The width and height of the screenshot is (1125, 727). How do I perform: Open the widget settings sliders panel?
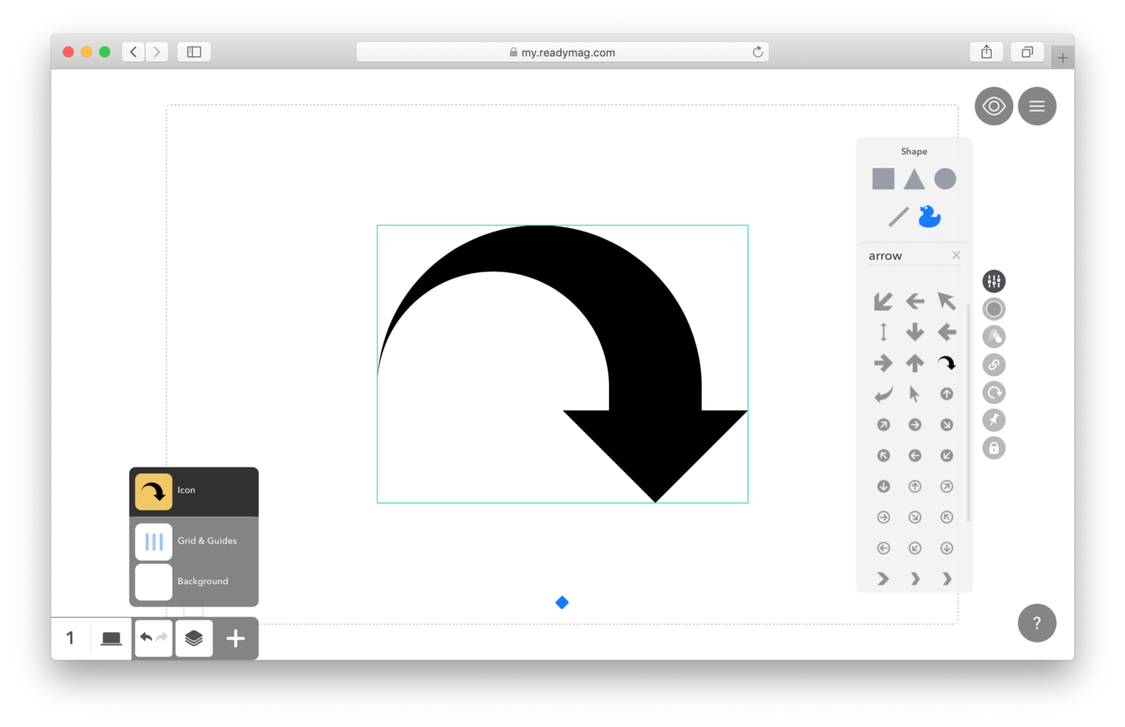click(994, 281)
